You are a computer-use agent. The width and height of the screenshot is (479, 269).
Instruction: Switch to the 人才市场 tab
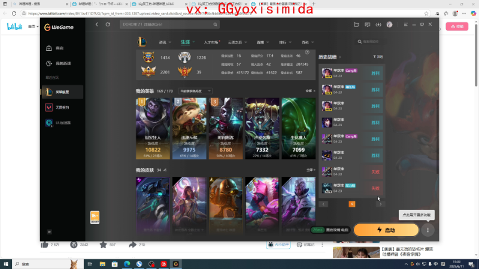(x=211, y=42)
